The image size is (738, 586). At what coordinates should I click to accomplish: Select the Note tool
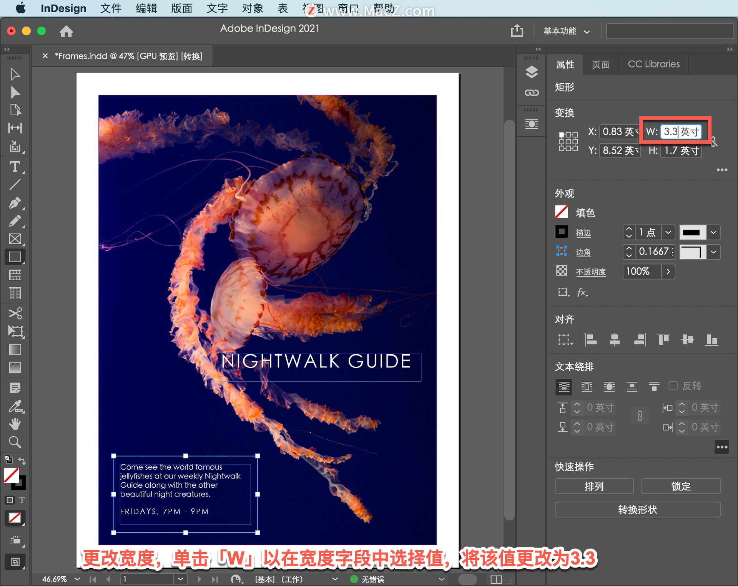pos(15,388)
